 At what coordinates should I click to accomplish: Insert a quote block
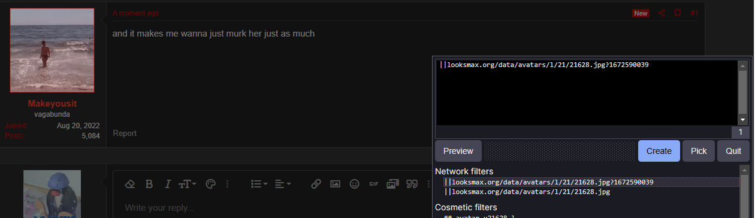(x=412, y=184)
